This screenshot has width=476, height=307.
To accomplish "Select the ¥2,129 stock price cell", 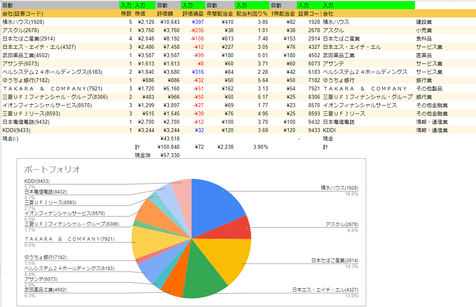I will (144, 22).
